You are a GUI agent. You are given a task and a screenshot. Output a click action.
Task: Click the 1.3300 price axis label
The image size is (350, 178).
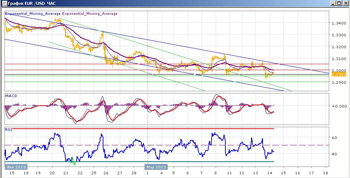tap(339, 35)
